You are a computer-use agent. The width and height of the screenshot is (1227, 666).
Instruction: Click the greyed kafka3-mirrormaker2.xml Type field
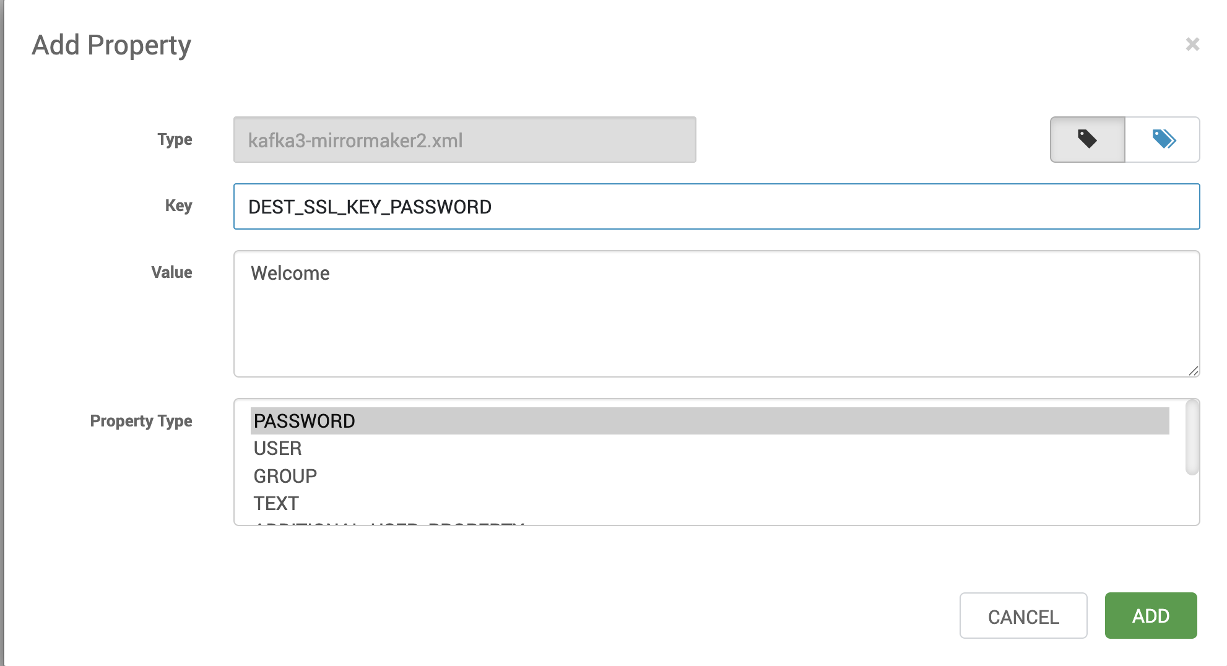464,140
